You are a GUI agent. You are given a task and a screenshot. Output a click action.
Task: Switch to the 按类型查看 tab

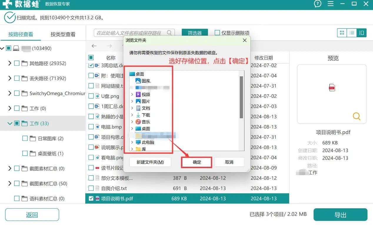tap(63, 34)
